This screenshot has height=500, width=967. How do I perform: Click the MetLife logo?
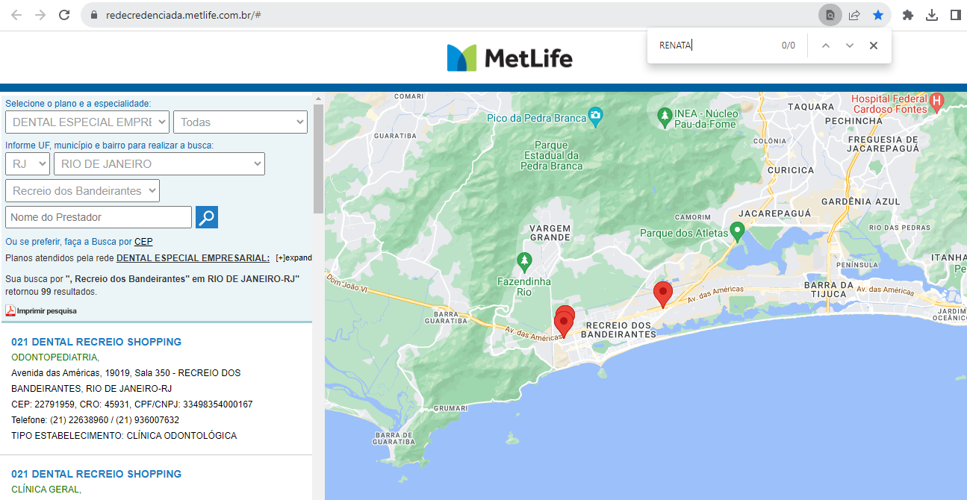coord(510,57)
